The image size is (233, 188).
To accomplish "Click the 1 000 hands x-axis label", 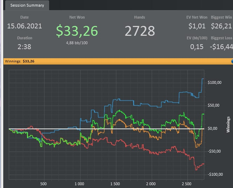I will point(79,184).
